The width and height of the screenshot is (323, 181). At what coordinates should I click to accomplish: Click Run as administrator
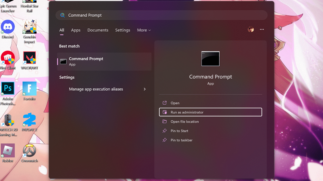pos(210,112)
